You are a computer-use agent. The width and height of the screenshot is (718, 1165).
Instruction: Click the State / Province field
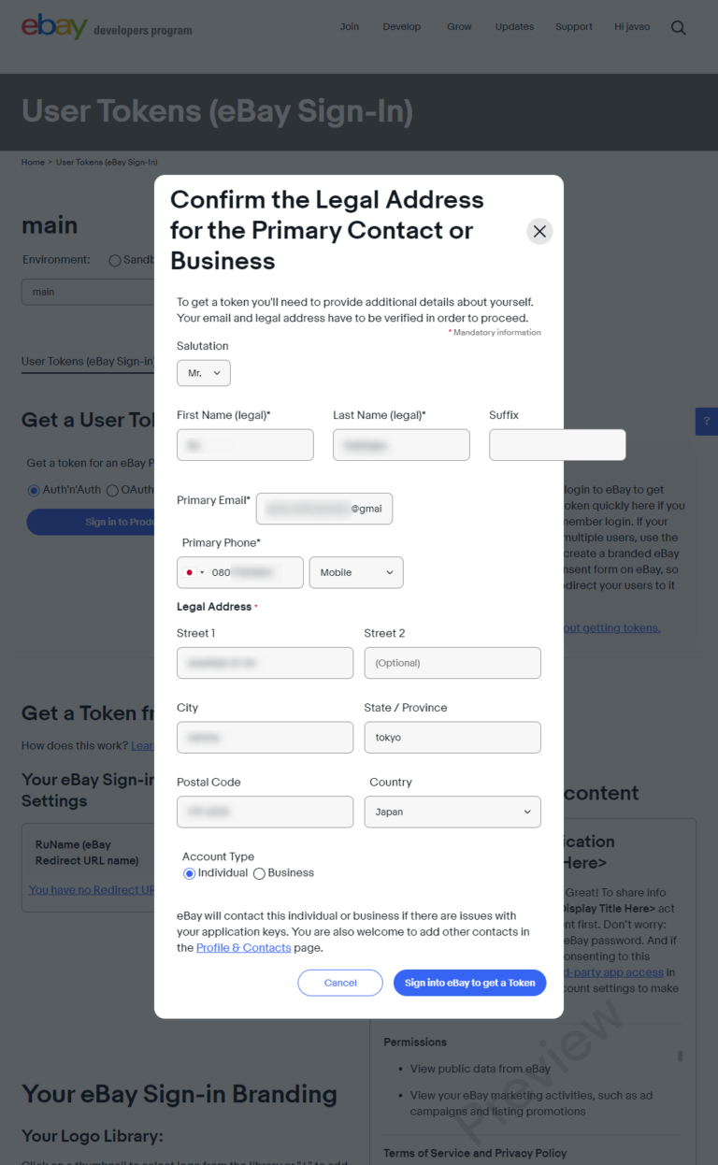click(x=452, y=737)
